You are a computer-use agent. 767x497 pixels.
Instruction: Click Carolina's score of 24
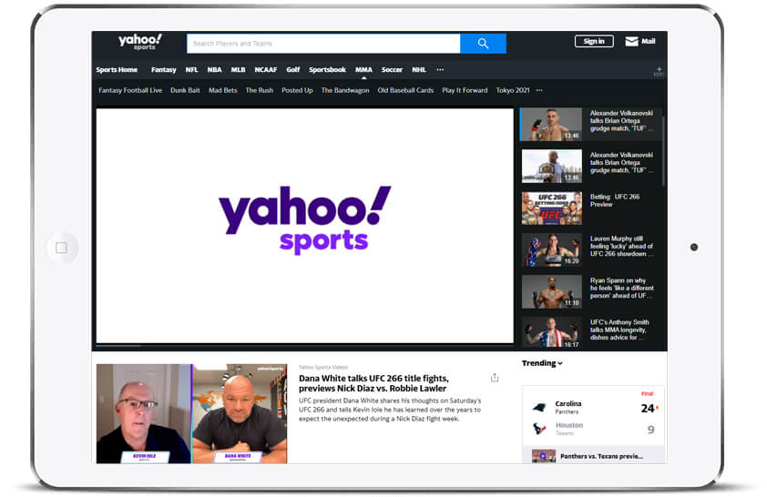pos(648,408)
